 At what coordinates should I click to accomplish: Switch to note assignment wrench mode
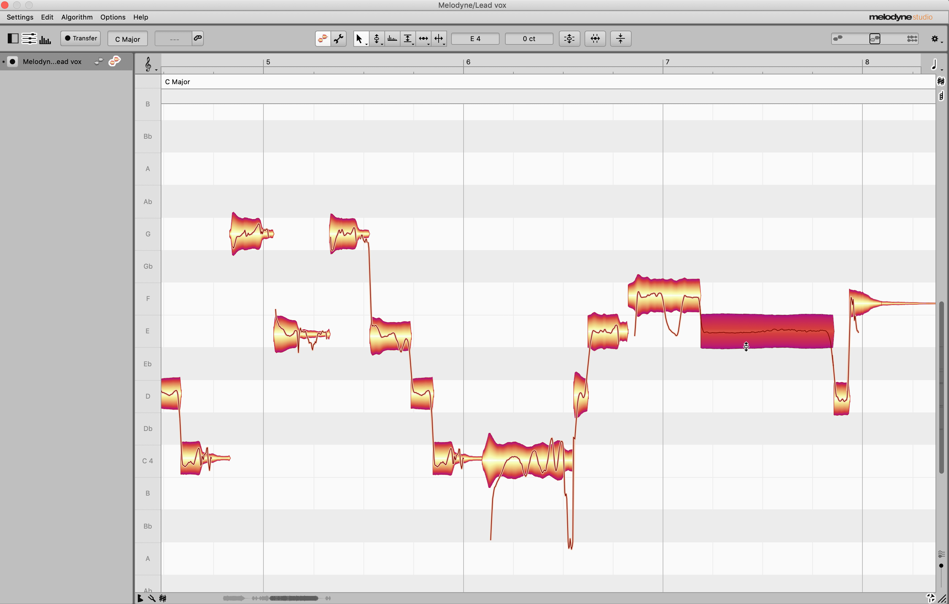(x=339, y=39)
